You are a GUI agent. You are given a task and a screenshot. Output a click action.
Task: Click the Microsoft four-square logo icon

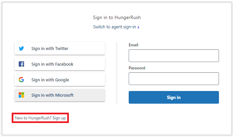[21, 95]
